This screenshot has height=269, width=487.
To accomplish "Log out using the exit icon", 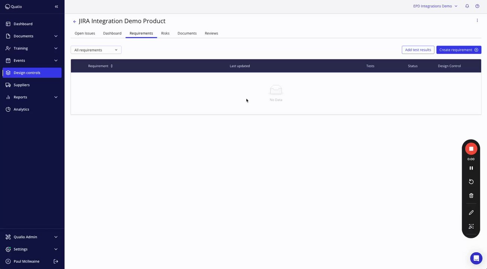I will click(x=56, y=262).
